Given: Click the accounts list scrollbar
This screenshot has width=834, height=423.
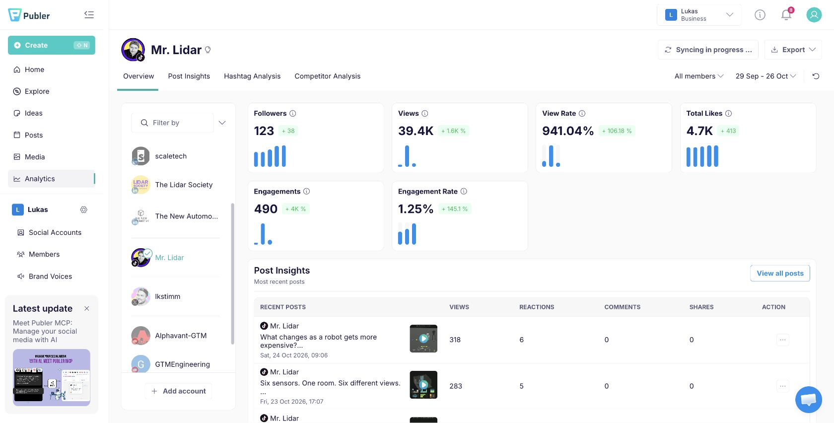Looking at the screenshot, I should pos(232,273).
